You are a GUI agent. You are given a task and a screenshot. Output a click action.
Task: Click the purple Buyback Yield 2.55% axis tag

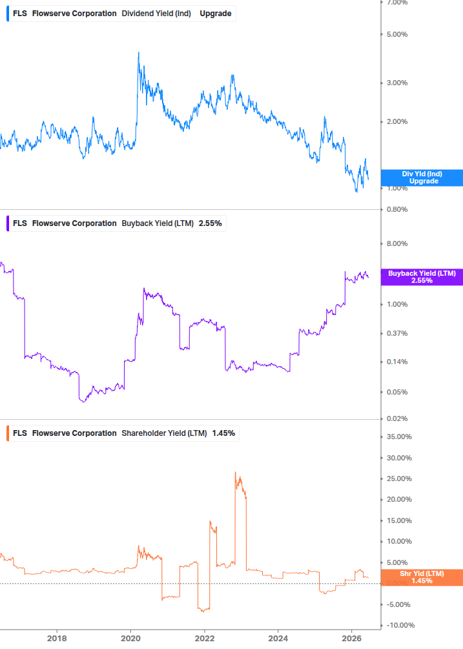[x=422, y=277]
